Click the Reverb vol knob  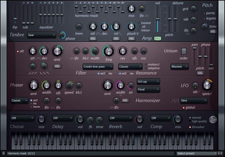(139, 120)
